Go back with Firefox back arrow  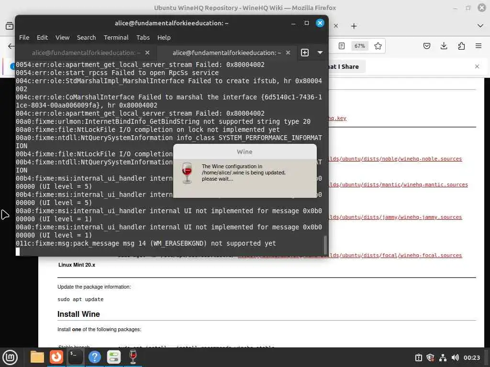tap(11, 46)
